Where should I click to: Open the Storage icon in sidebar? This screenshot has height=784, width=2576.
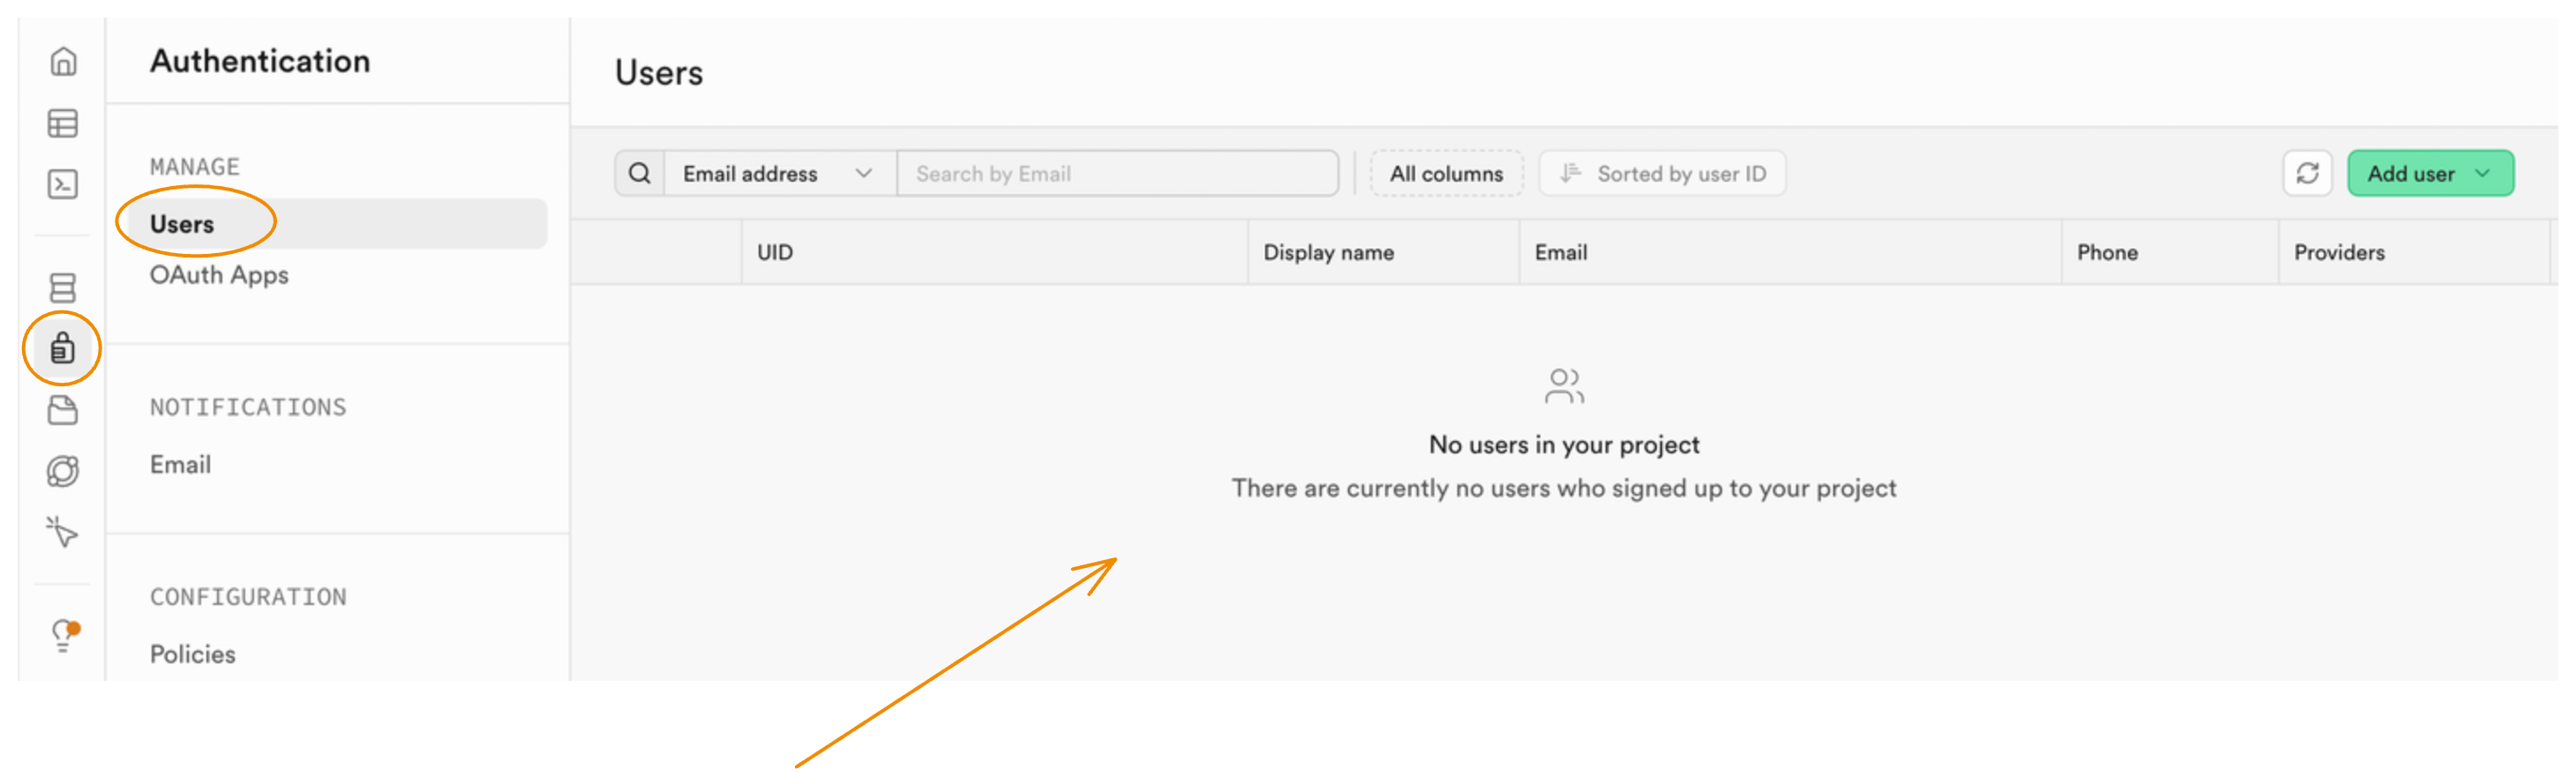point(63,410)
